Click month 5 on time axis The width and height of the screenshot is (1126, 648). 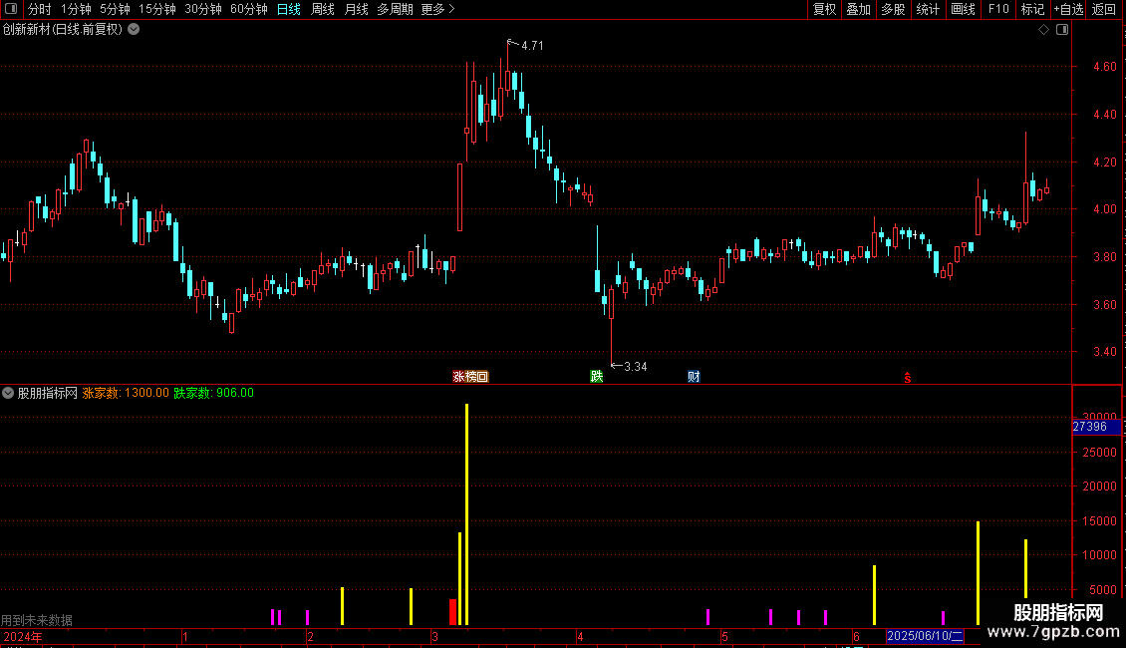(x=724, y=636)
